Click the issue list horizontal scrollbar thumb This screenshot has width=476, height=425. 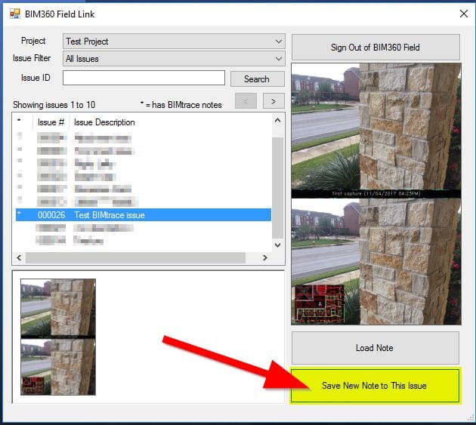pos(135,258)
